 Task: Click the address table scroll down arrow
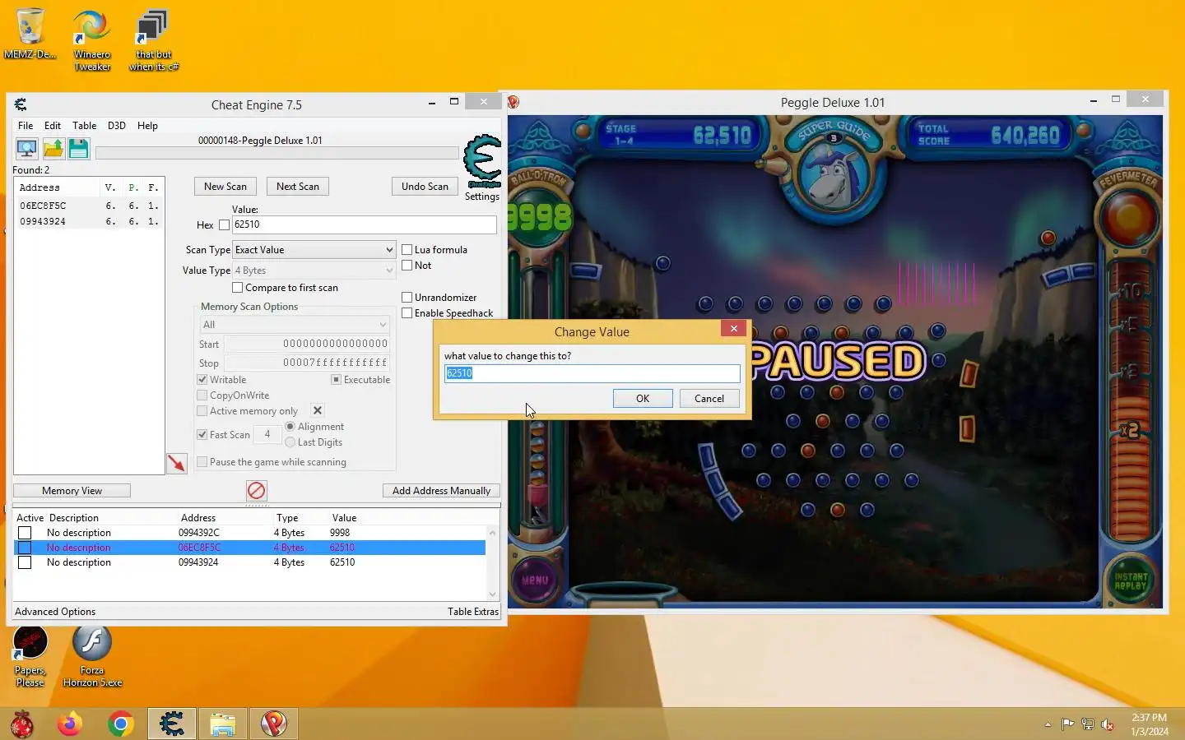point(493,594)
